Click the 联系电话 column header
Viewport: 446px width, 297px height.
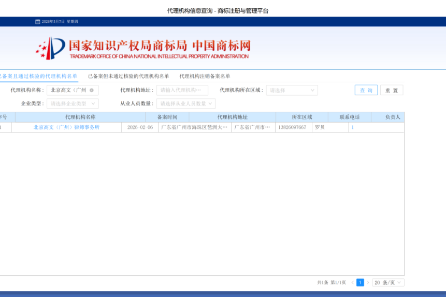coord(350,117)
